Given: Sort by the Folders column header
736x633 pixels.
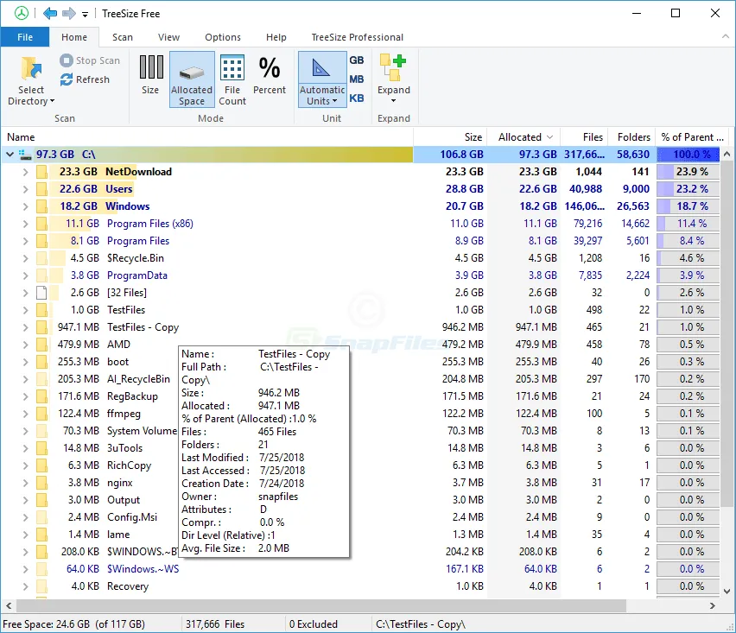Looking at the screenshot, I should tap(631, 137).
